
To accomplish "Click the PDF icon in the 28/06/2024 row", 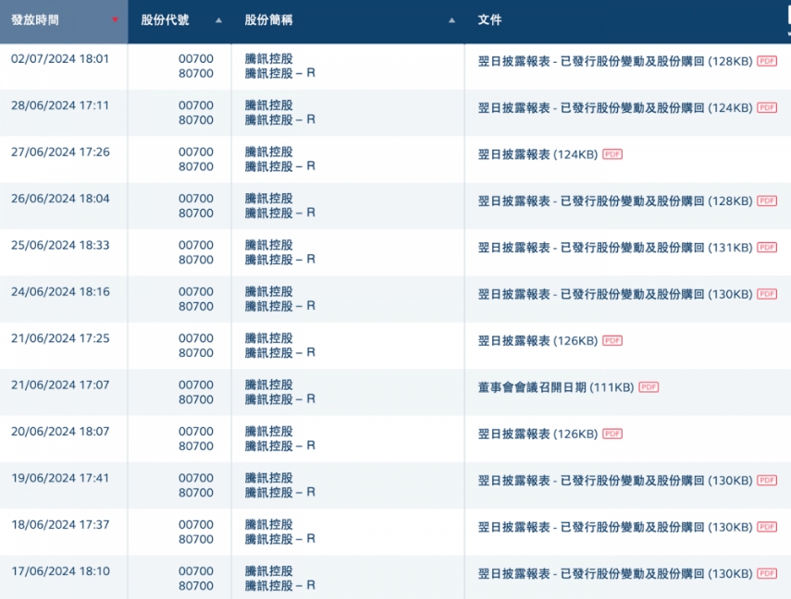I will [x=767, y=108].
